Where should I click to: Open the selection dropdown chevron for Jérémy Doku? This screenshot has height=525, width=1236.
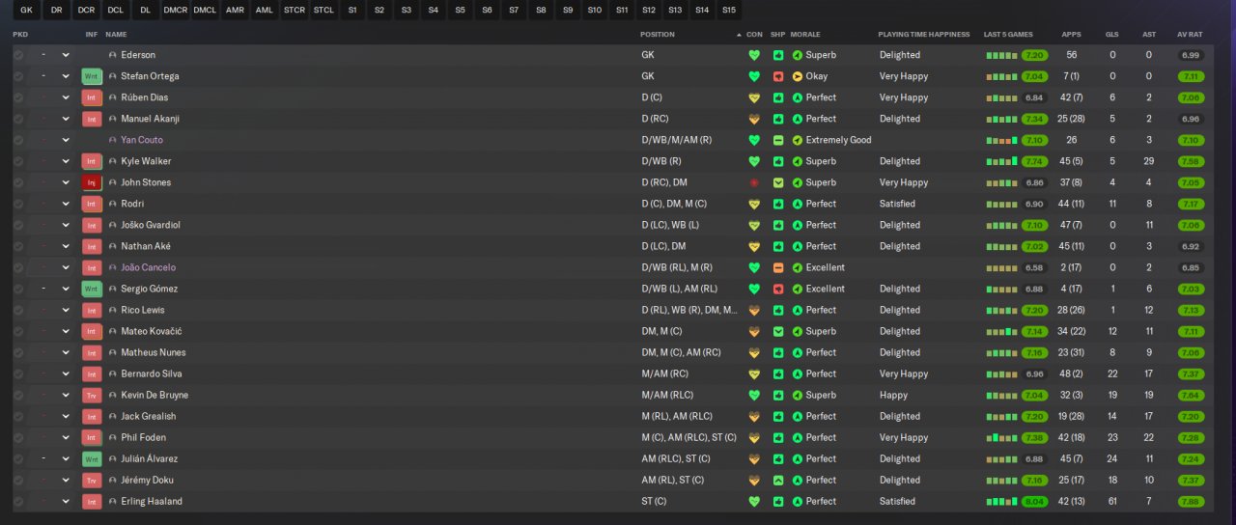66,480
